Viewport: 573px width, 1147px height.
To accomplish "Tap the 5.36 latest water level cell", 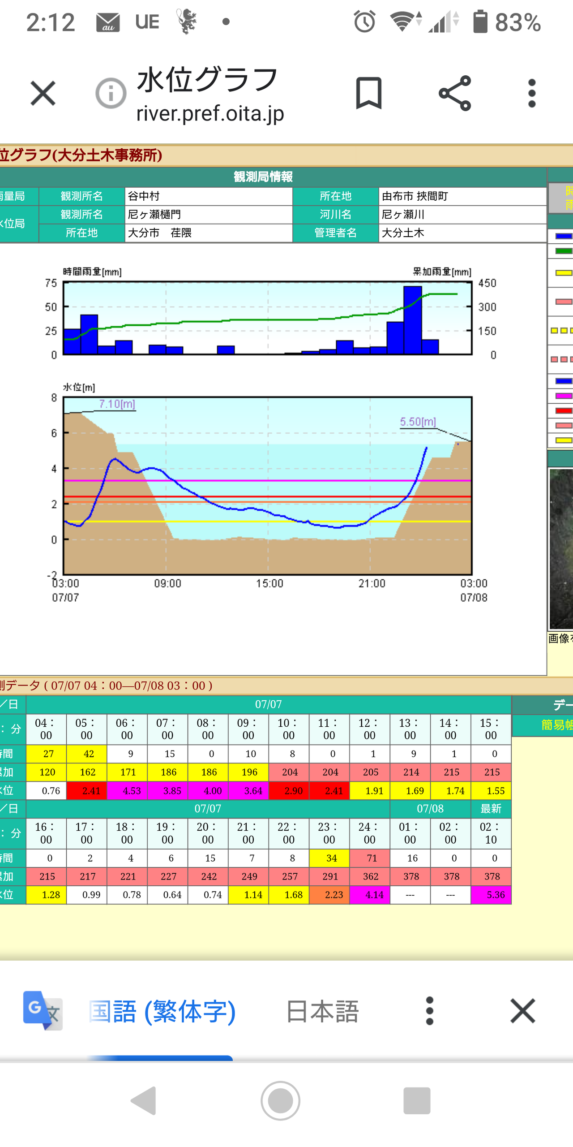I will [x=491, y=895].
